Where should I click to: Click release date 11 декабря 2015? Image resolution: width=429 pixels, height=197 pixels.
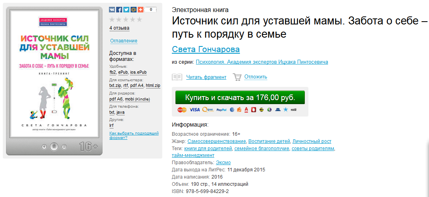tap(246, 170)
